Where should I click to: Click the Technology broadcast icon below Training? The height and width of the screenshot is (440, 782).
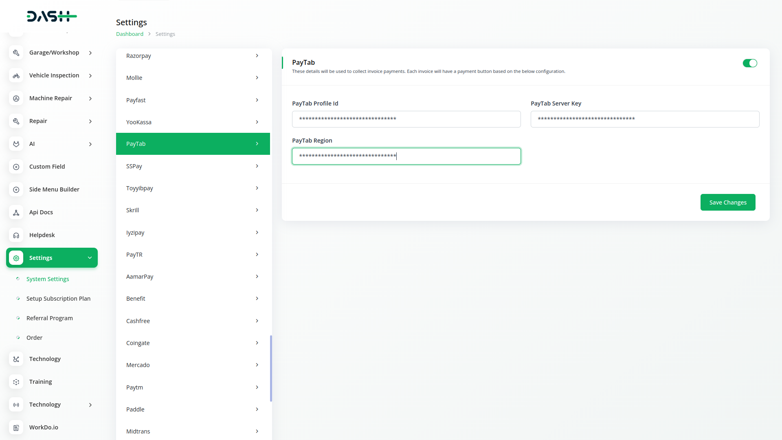(x=16, y=405)
